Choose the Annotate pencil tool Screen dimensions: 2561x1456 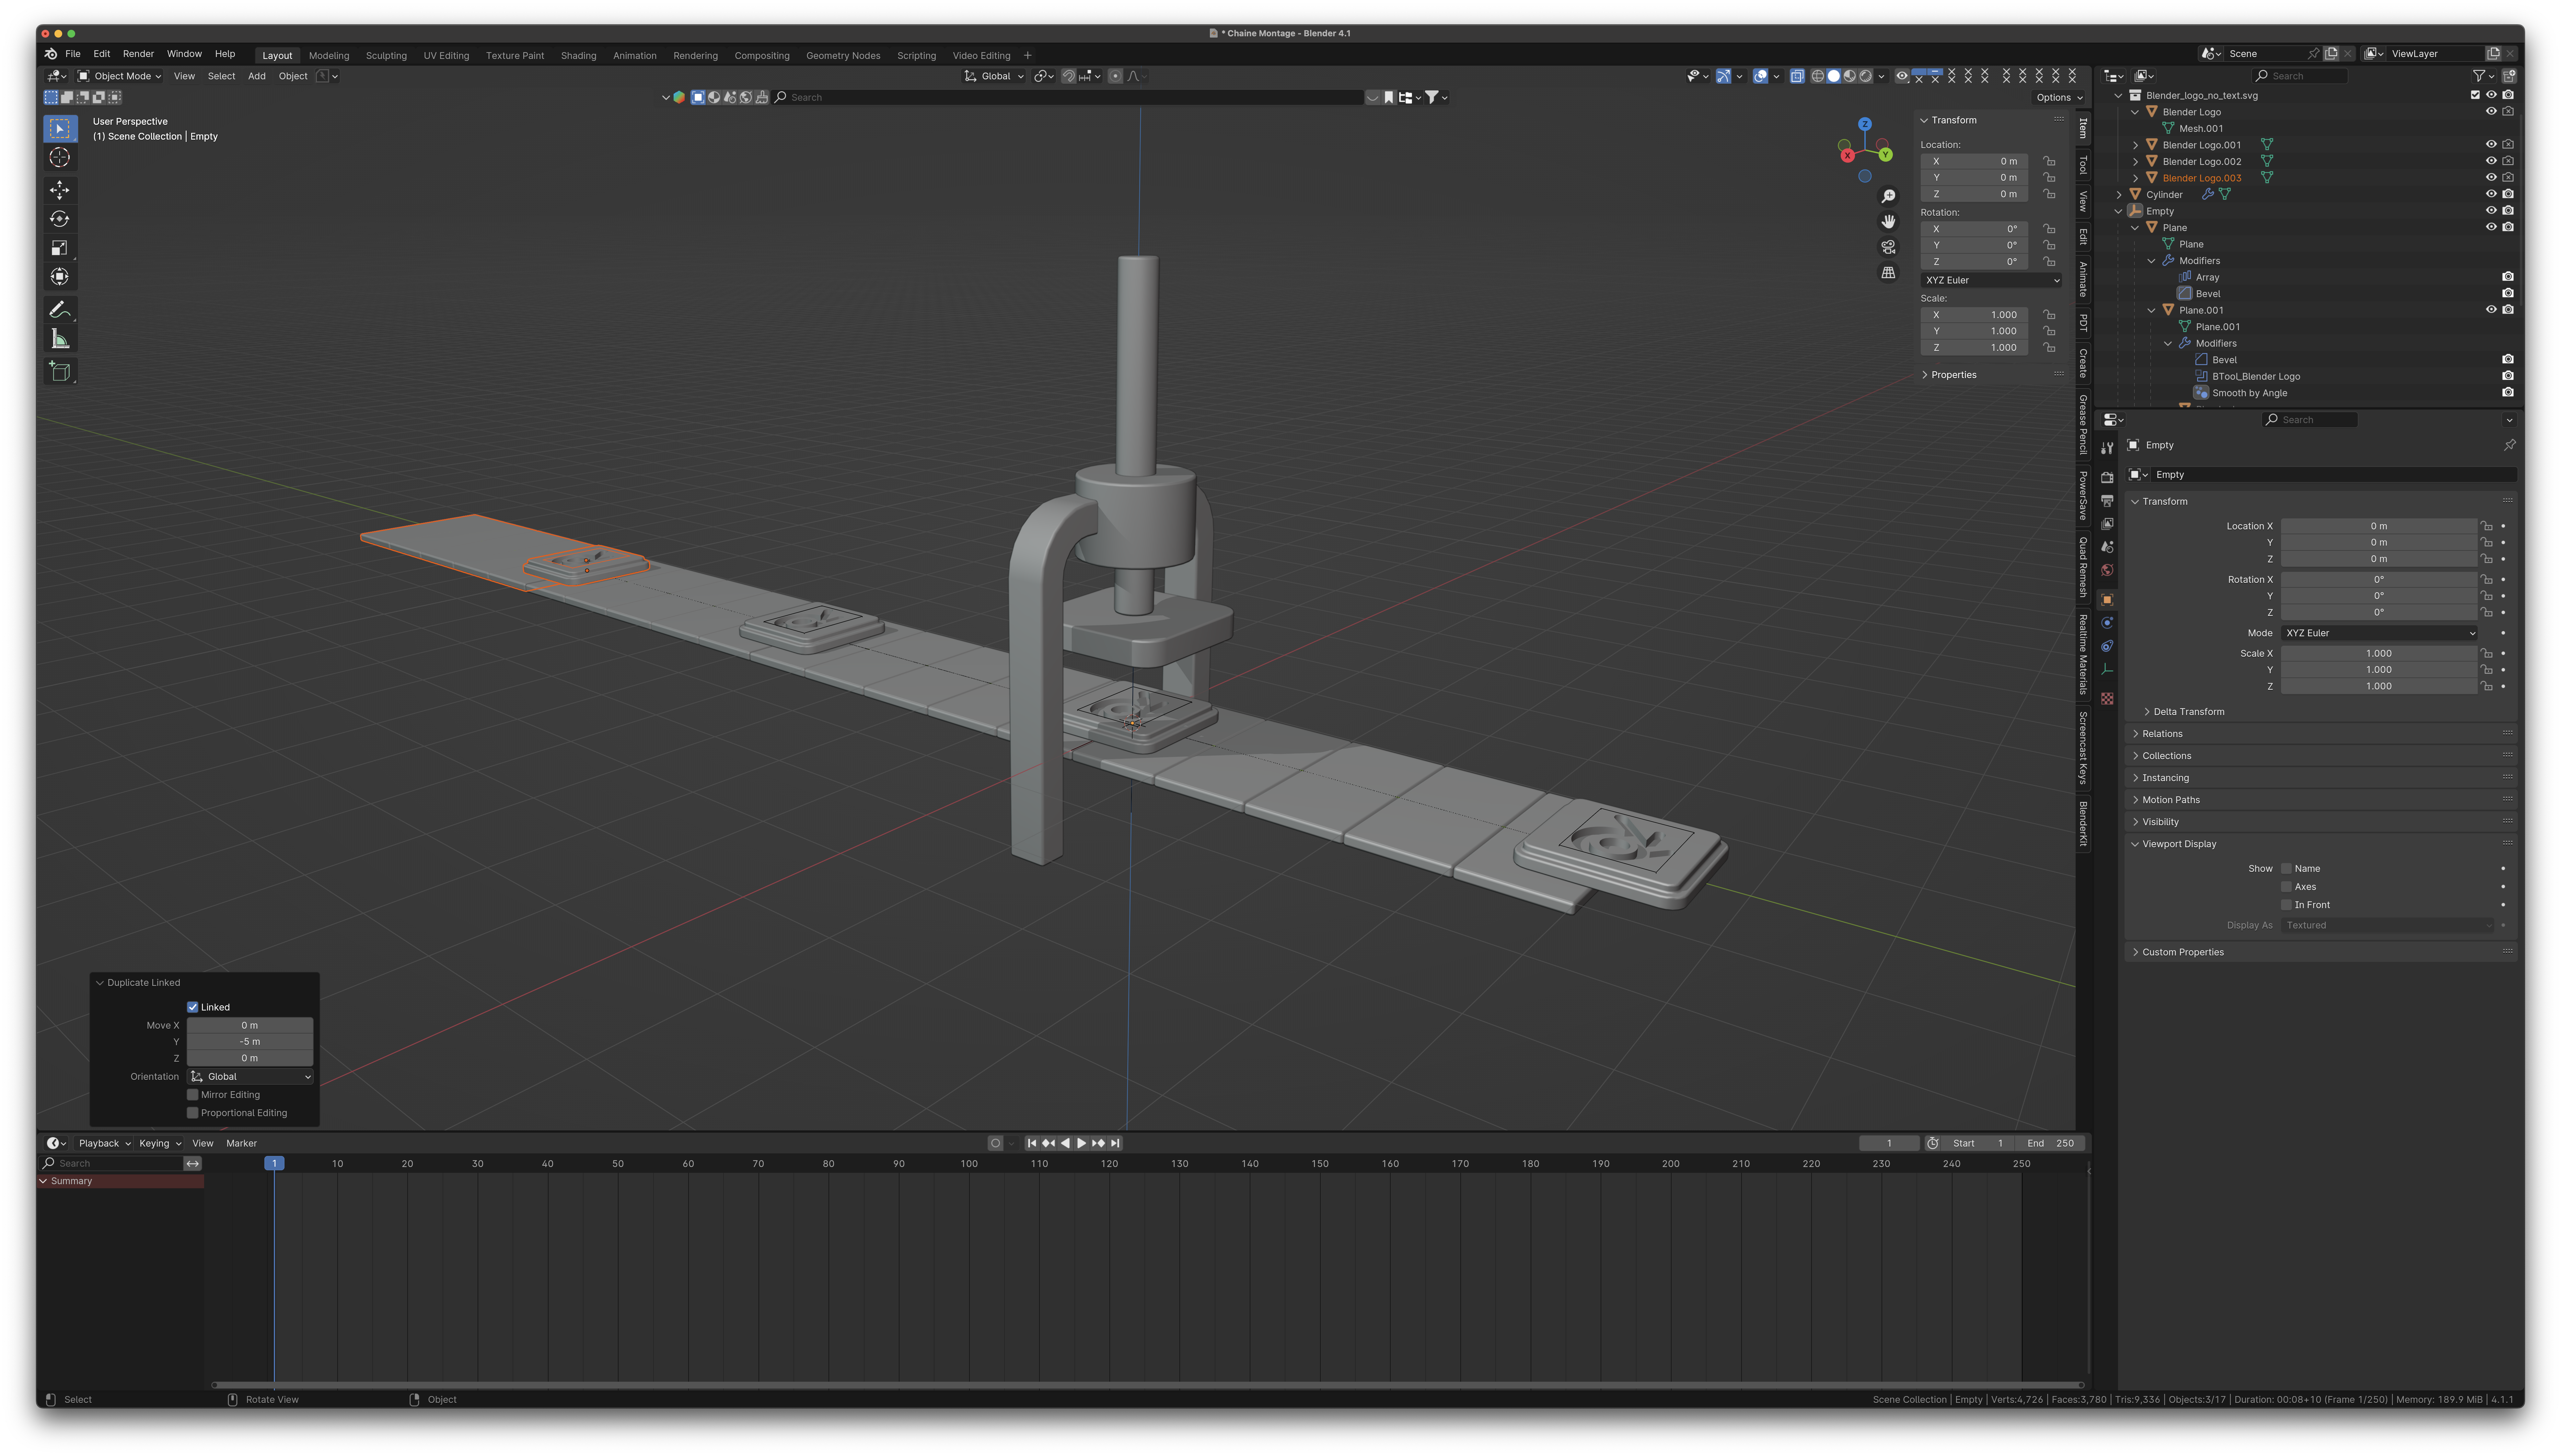pyautogui.click(x=60, y=310)
